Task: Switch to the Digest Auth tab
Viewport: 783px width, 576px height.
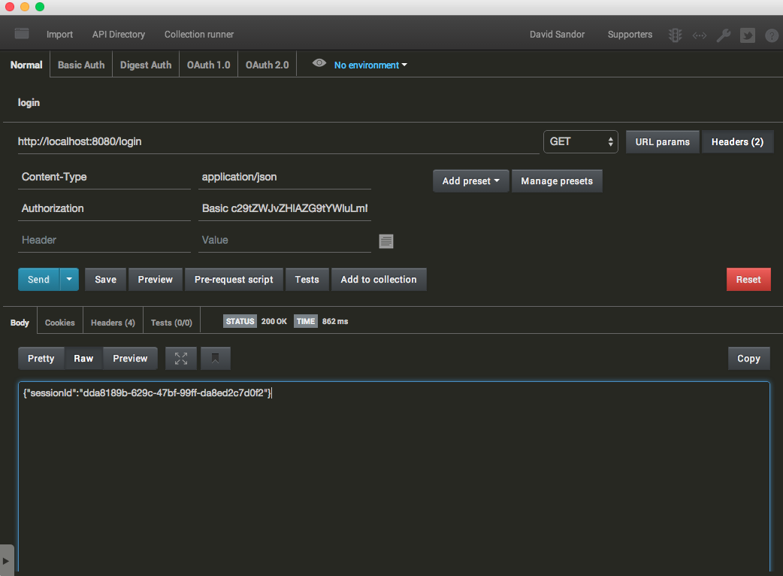Action: pyautogui.click(x=145, y=65)
